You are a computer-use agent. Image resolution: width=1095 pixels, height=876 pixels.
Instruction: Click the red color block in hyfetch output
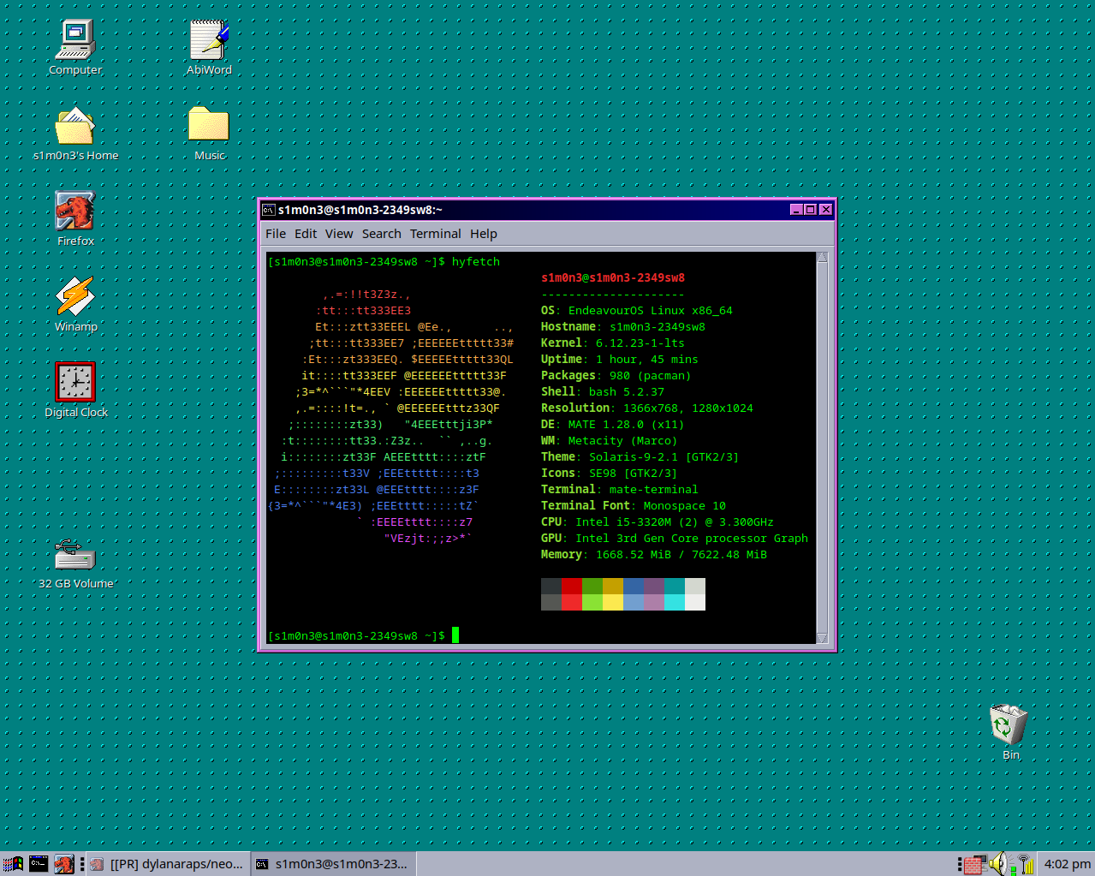pyautogui.click(x=571, y=586)
